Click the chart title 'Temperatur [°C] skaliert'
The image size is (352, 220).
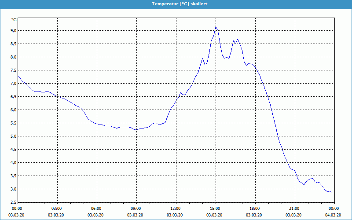tap(176, 4)
